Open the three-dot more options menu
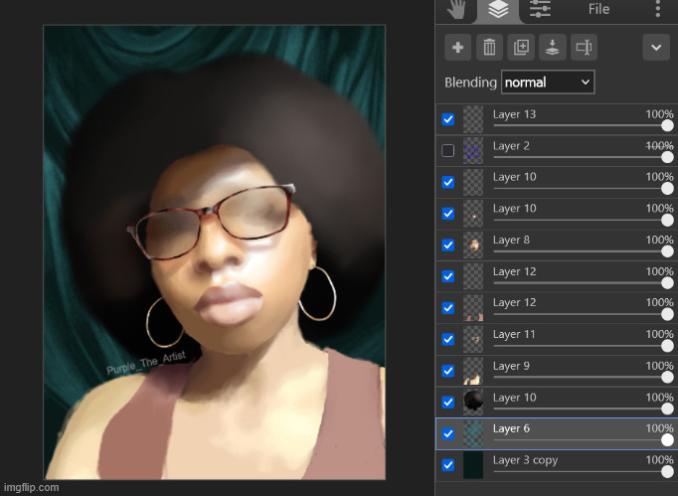The image size is (678, 496). [657, 9]
